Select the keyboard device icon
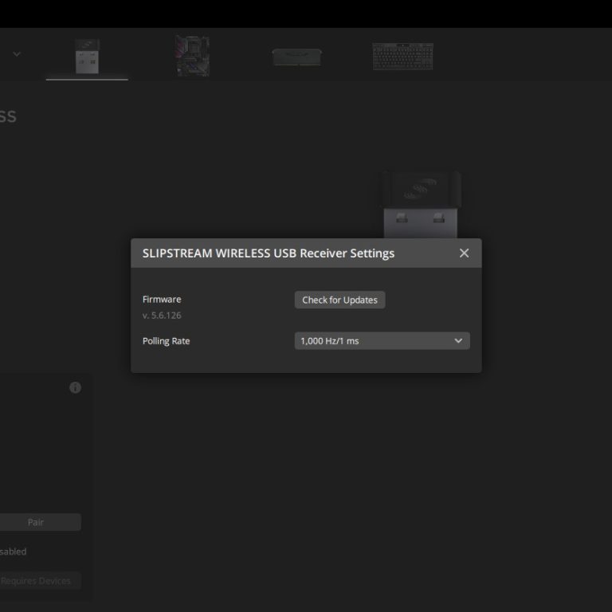The image size is (612, 612). tap(402, 56)
